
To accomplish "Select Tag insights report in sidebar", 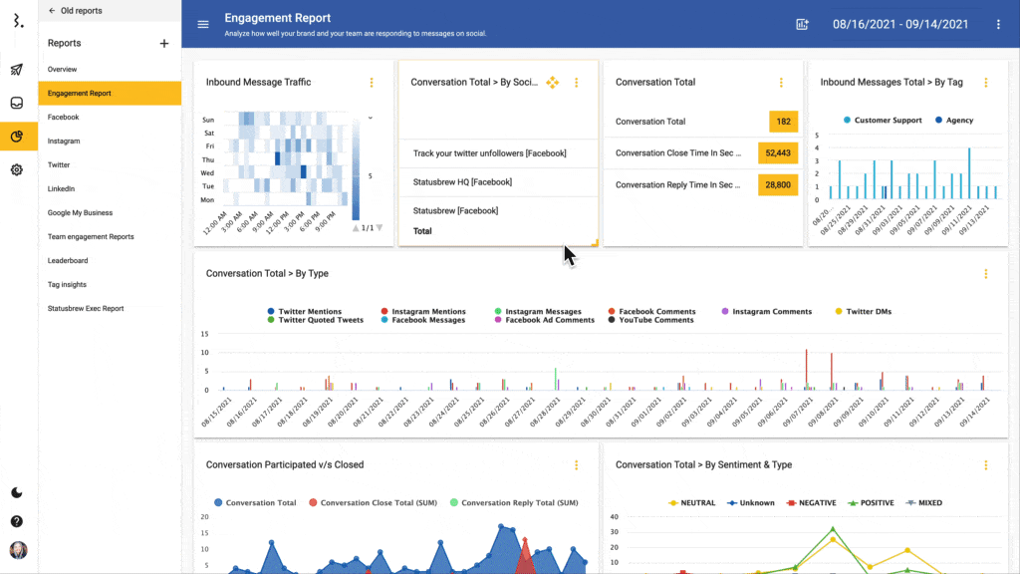I will click(x=67, y=285).
